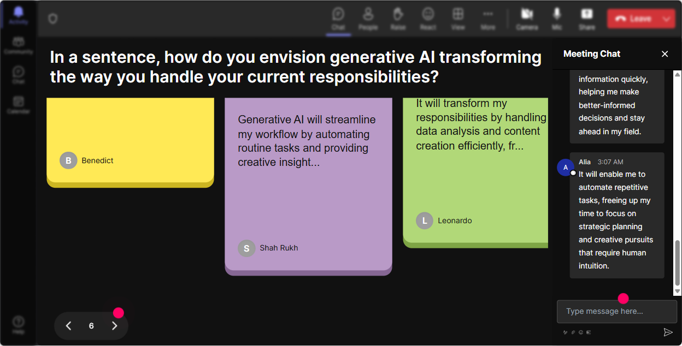The height and width of the screenshot is (346, 682).
Task: Open Leonardo's green response card
Action: coord(475,173)
